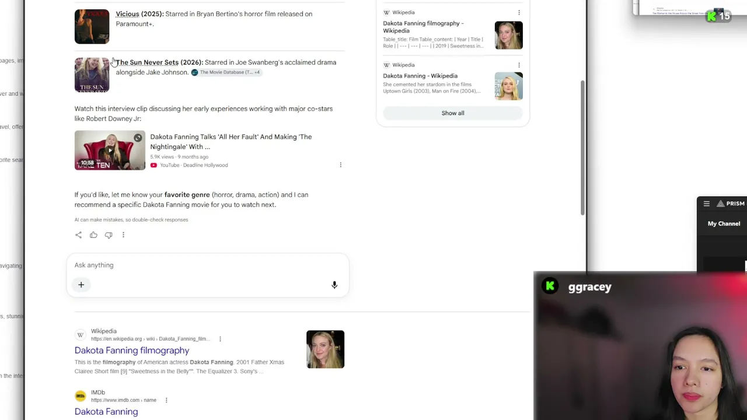Click the www.imdb.com result URL text
Image resolution: width=747 pixels, height=420 pixels.
click(x=124, y=400)
